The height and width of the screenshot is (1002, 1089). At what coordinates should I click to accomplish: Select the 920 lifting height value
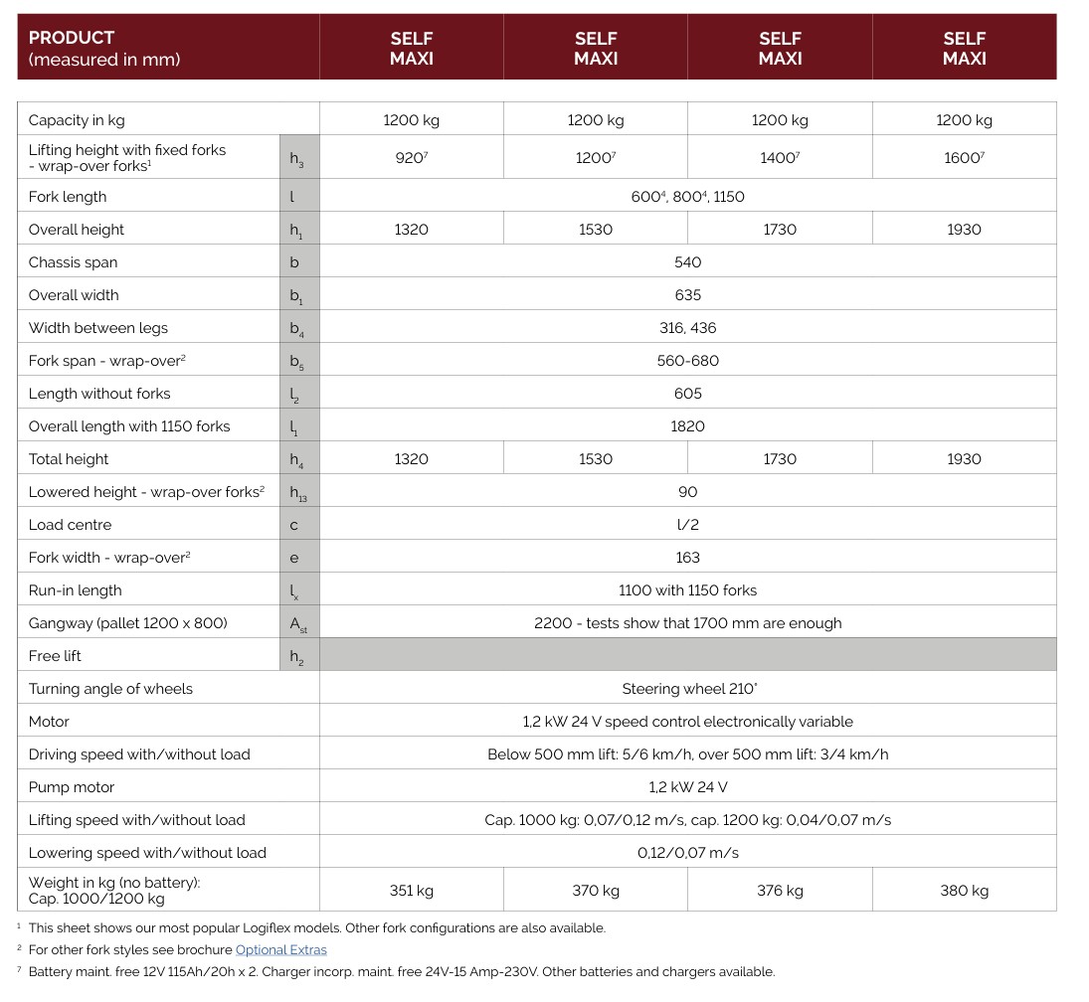point(411,157)
